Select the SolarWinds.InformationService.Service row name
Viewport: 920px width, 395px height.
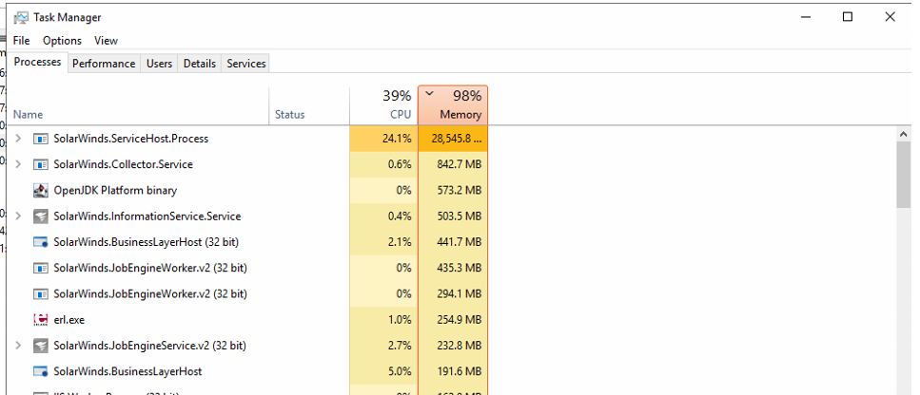147,216
